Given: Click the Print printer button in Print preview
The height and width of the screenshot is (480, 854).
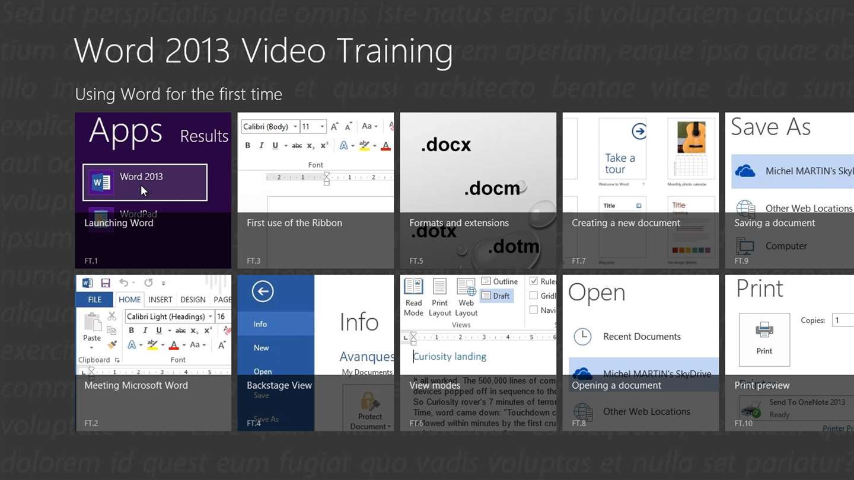Looking at the screenshot, I should 764,340.
